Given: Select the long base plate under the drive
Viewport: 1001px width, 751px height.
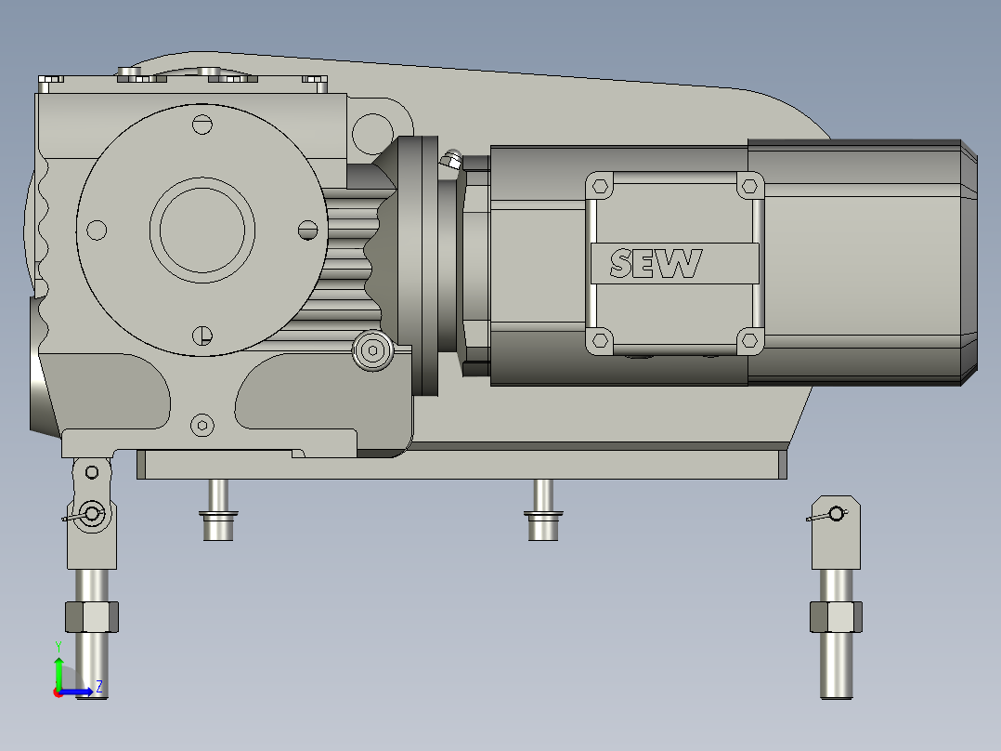Looking at the screenshot, I should click(461, 465).
